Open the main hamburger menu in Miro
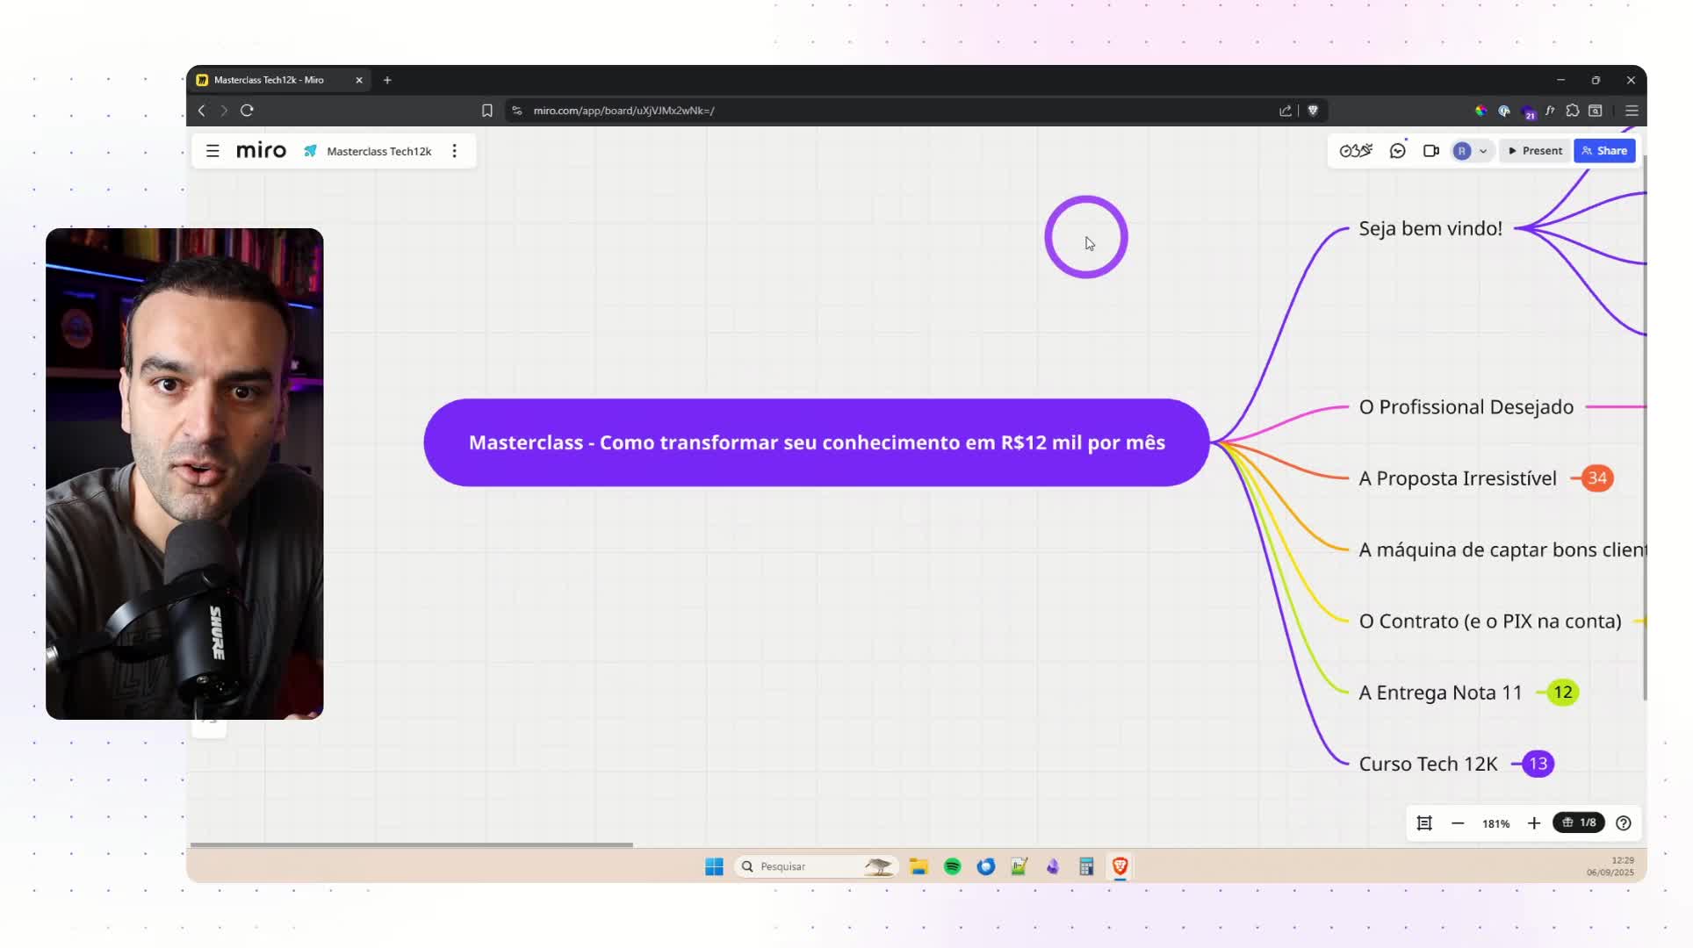The image size is (1693, 948). [x=213, y=150]
